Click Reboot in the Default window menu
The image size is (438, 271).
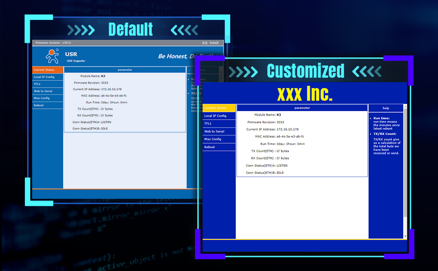(x=47, y=105)
